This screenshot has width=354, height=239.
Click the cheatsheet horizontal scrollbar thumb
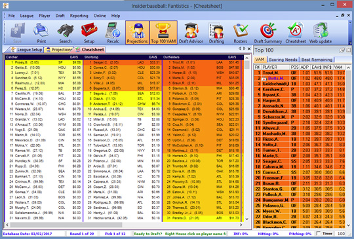[x=66, y=225]
